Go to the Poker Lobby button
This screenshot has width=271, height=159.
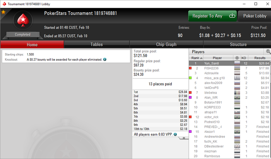point(255,16)
